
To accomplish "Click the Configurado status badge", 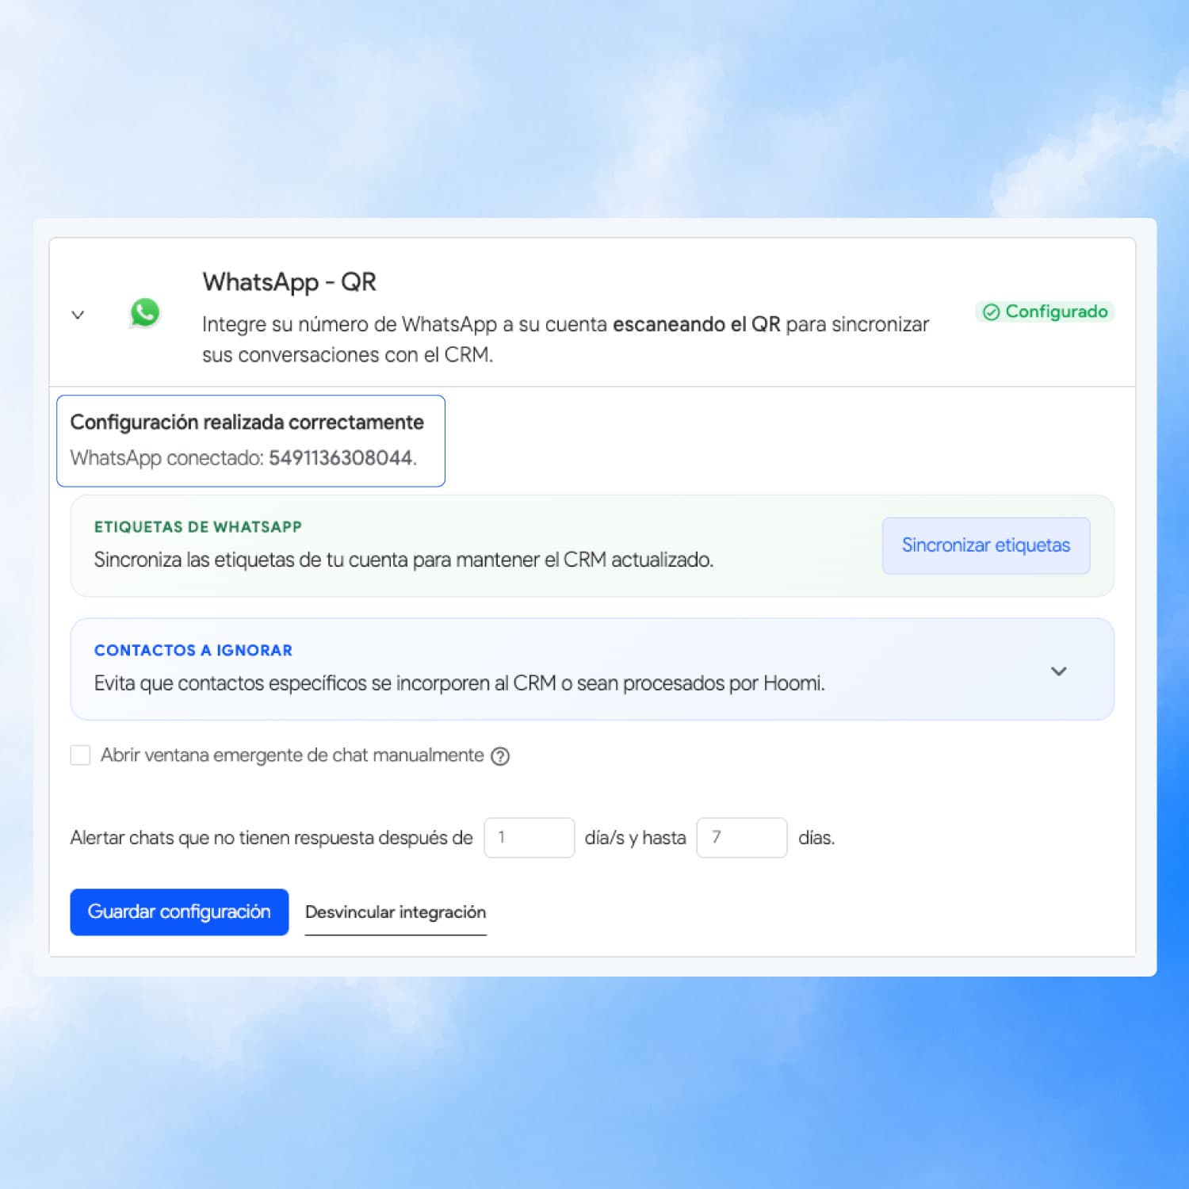I will click(x=1045, y=312).
